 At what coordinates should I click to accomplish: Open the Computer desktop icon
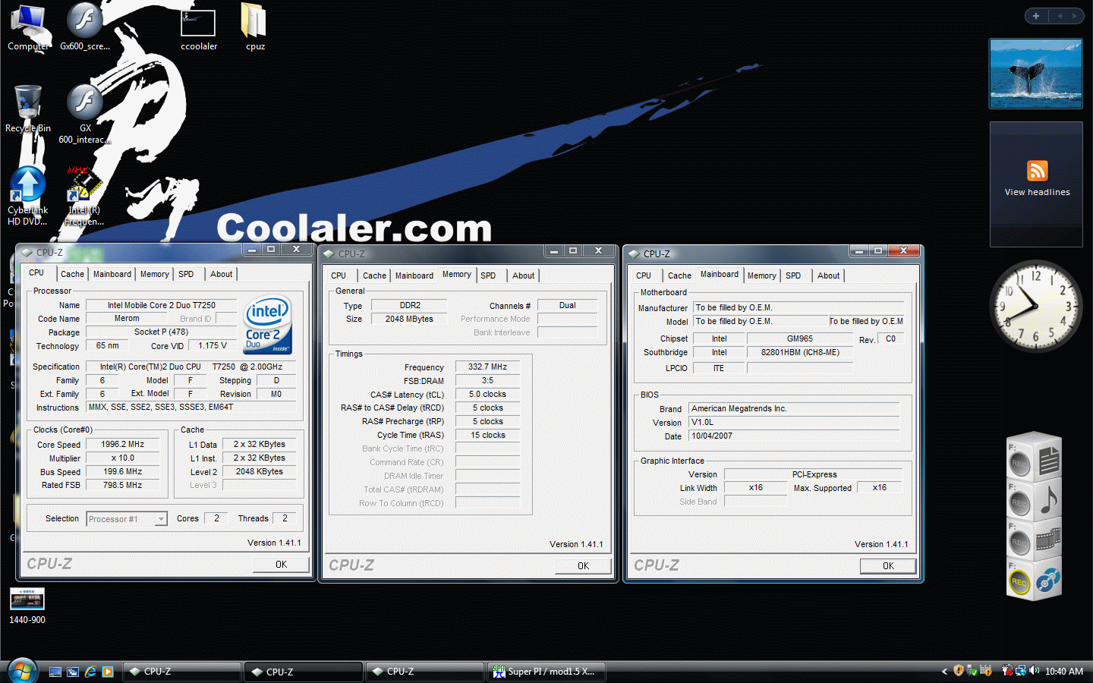pos(27,27)
